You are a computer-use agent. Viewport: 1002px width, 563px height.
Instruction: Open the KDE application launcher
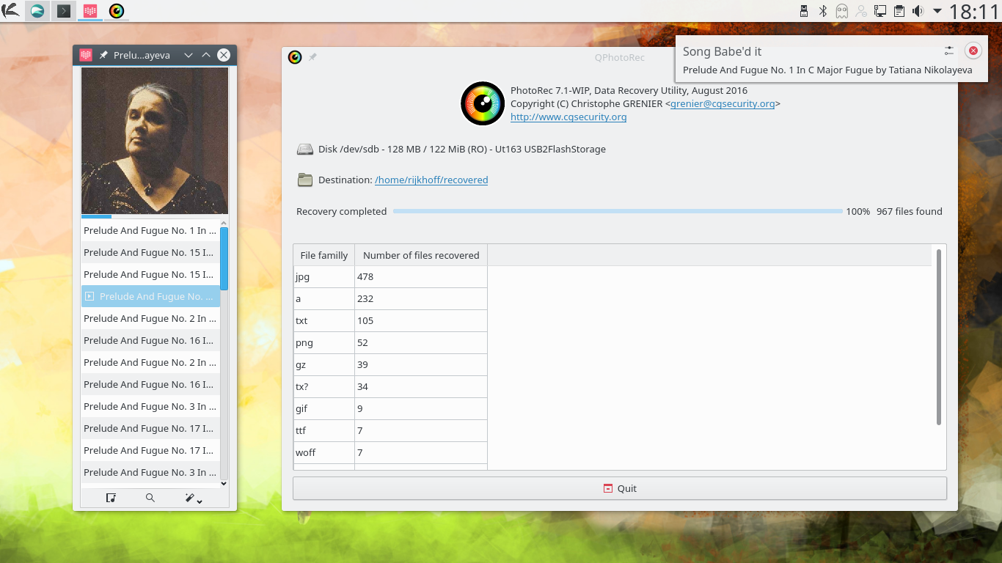10,10
